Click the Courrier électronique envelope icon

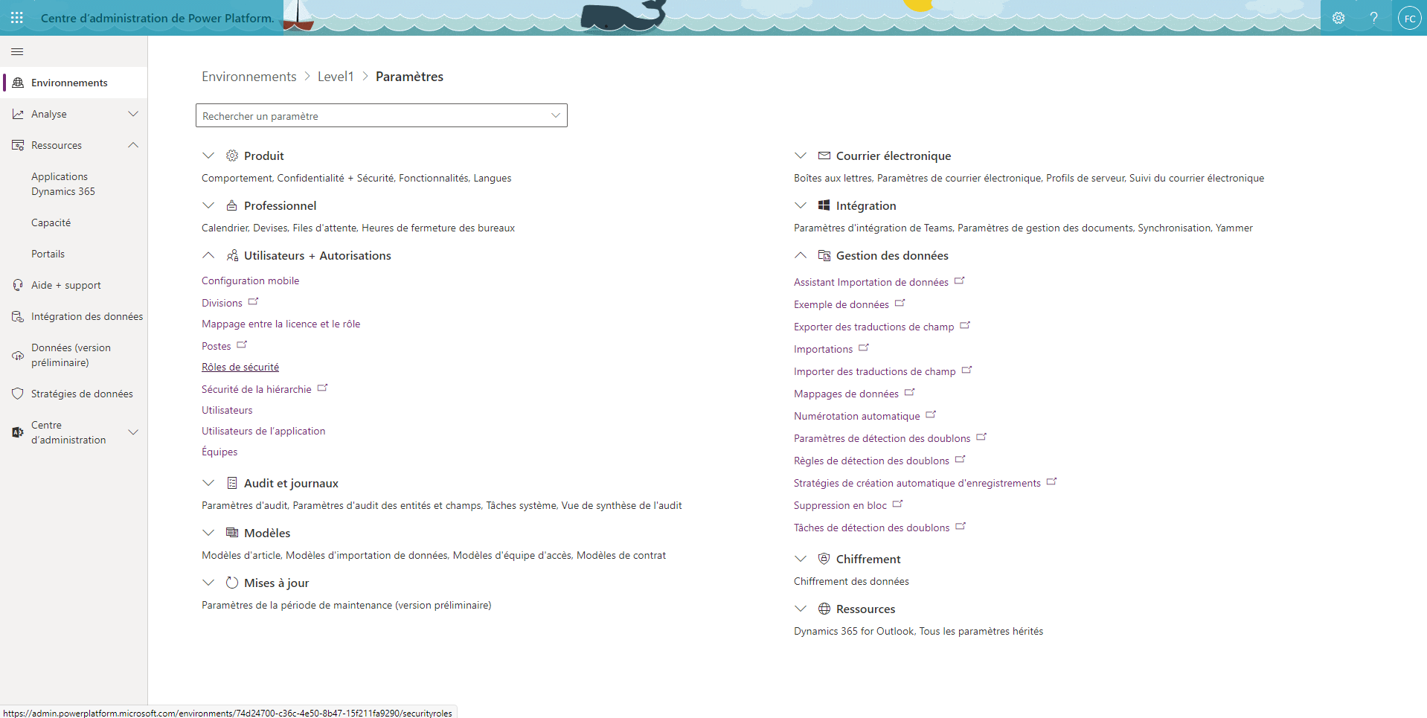[x=824, y=156]
